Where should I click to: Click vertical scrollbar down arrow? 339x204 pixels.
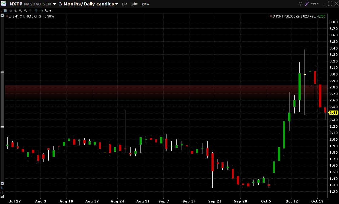(x=2, y=184)
